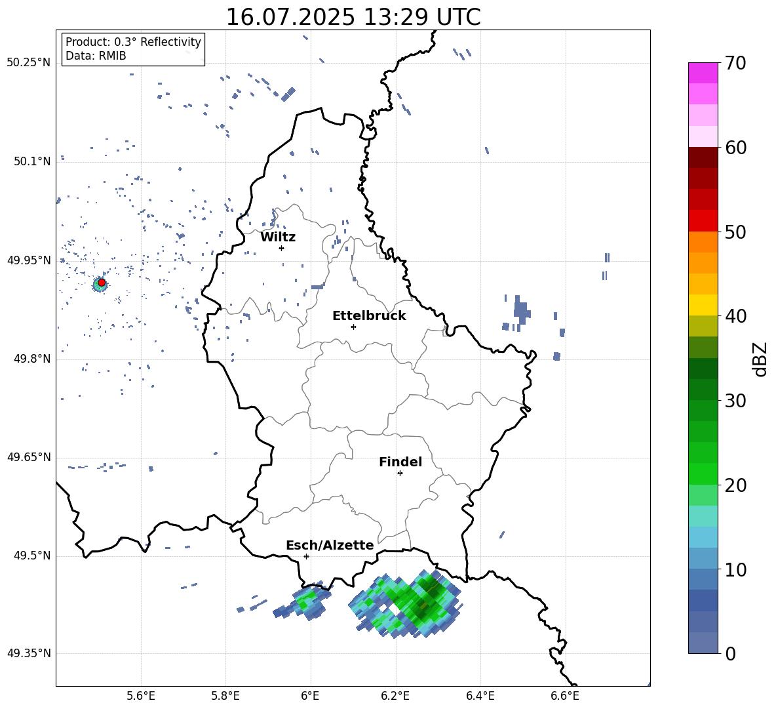
Task: Click the 49.8°N latitude label
Action: pyautogui.click(x=32, y=359)
